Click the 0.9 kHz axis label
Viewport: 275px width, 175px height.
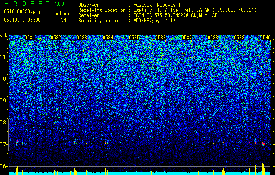[x=4, y=101]
